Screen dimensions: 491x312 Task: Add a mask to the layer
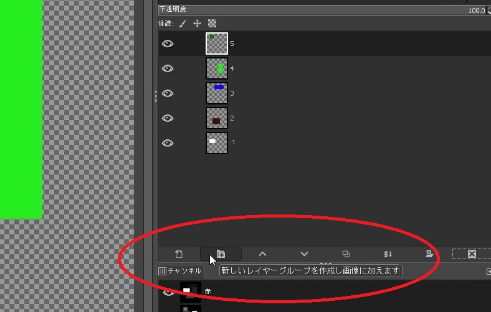tap(429, 254)
